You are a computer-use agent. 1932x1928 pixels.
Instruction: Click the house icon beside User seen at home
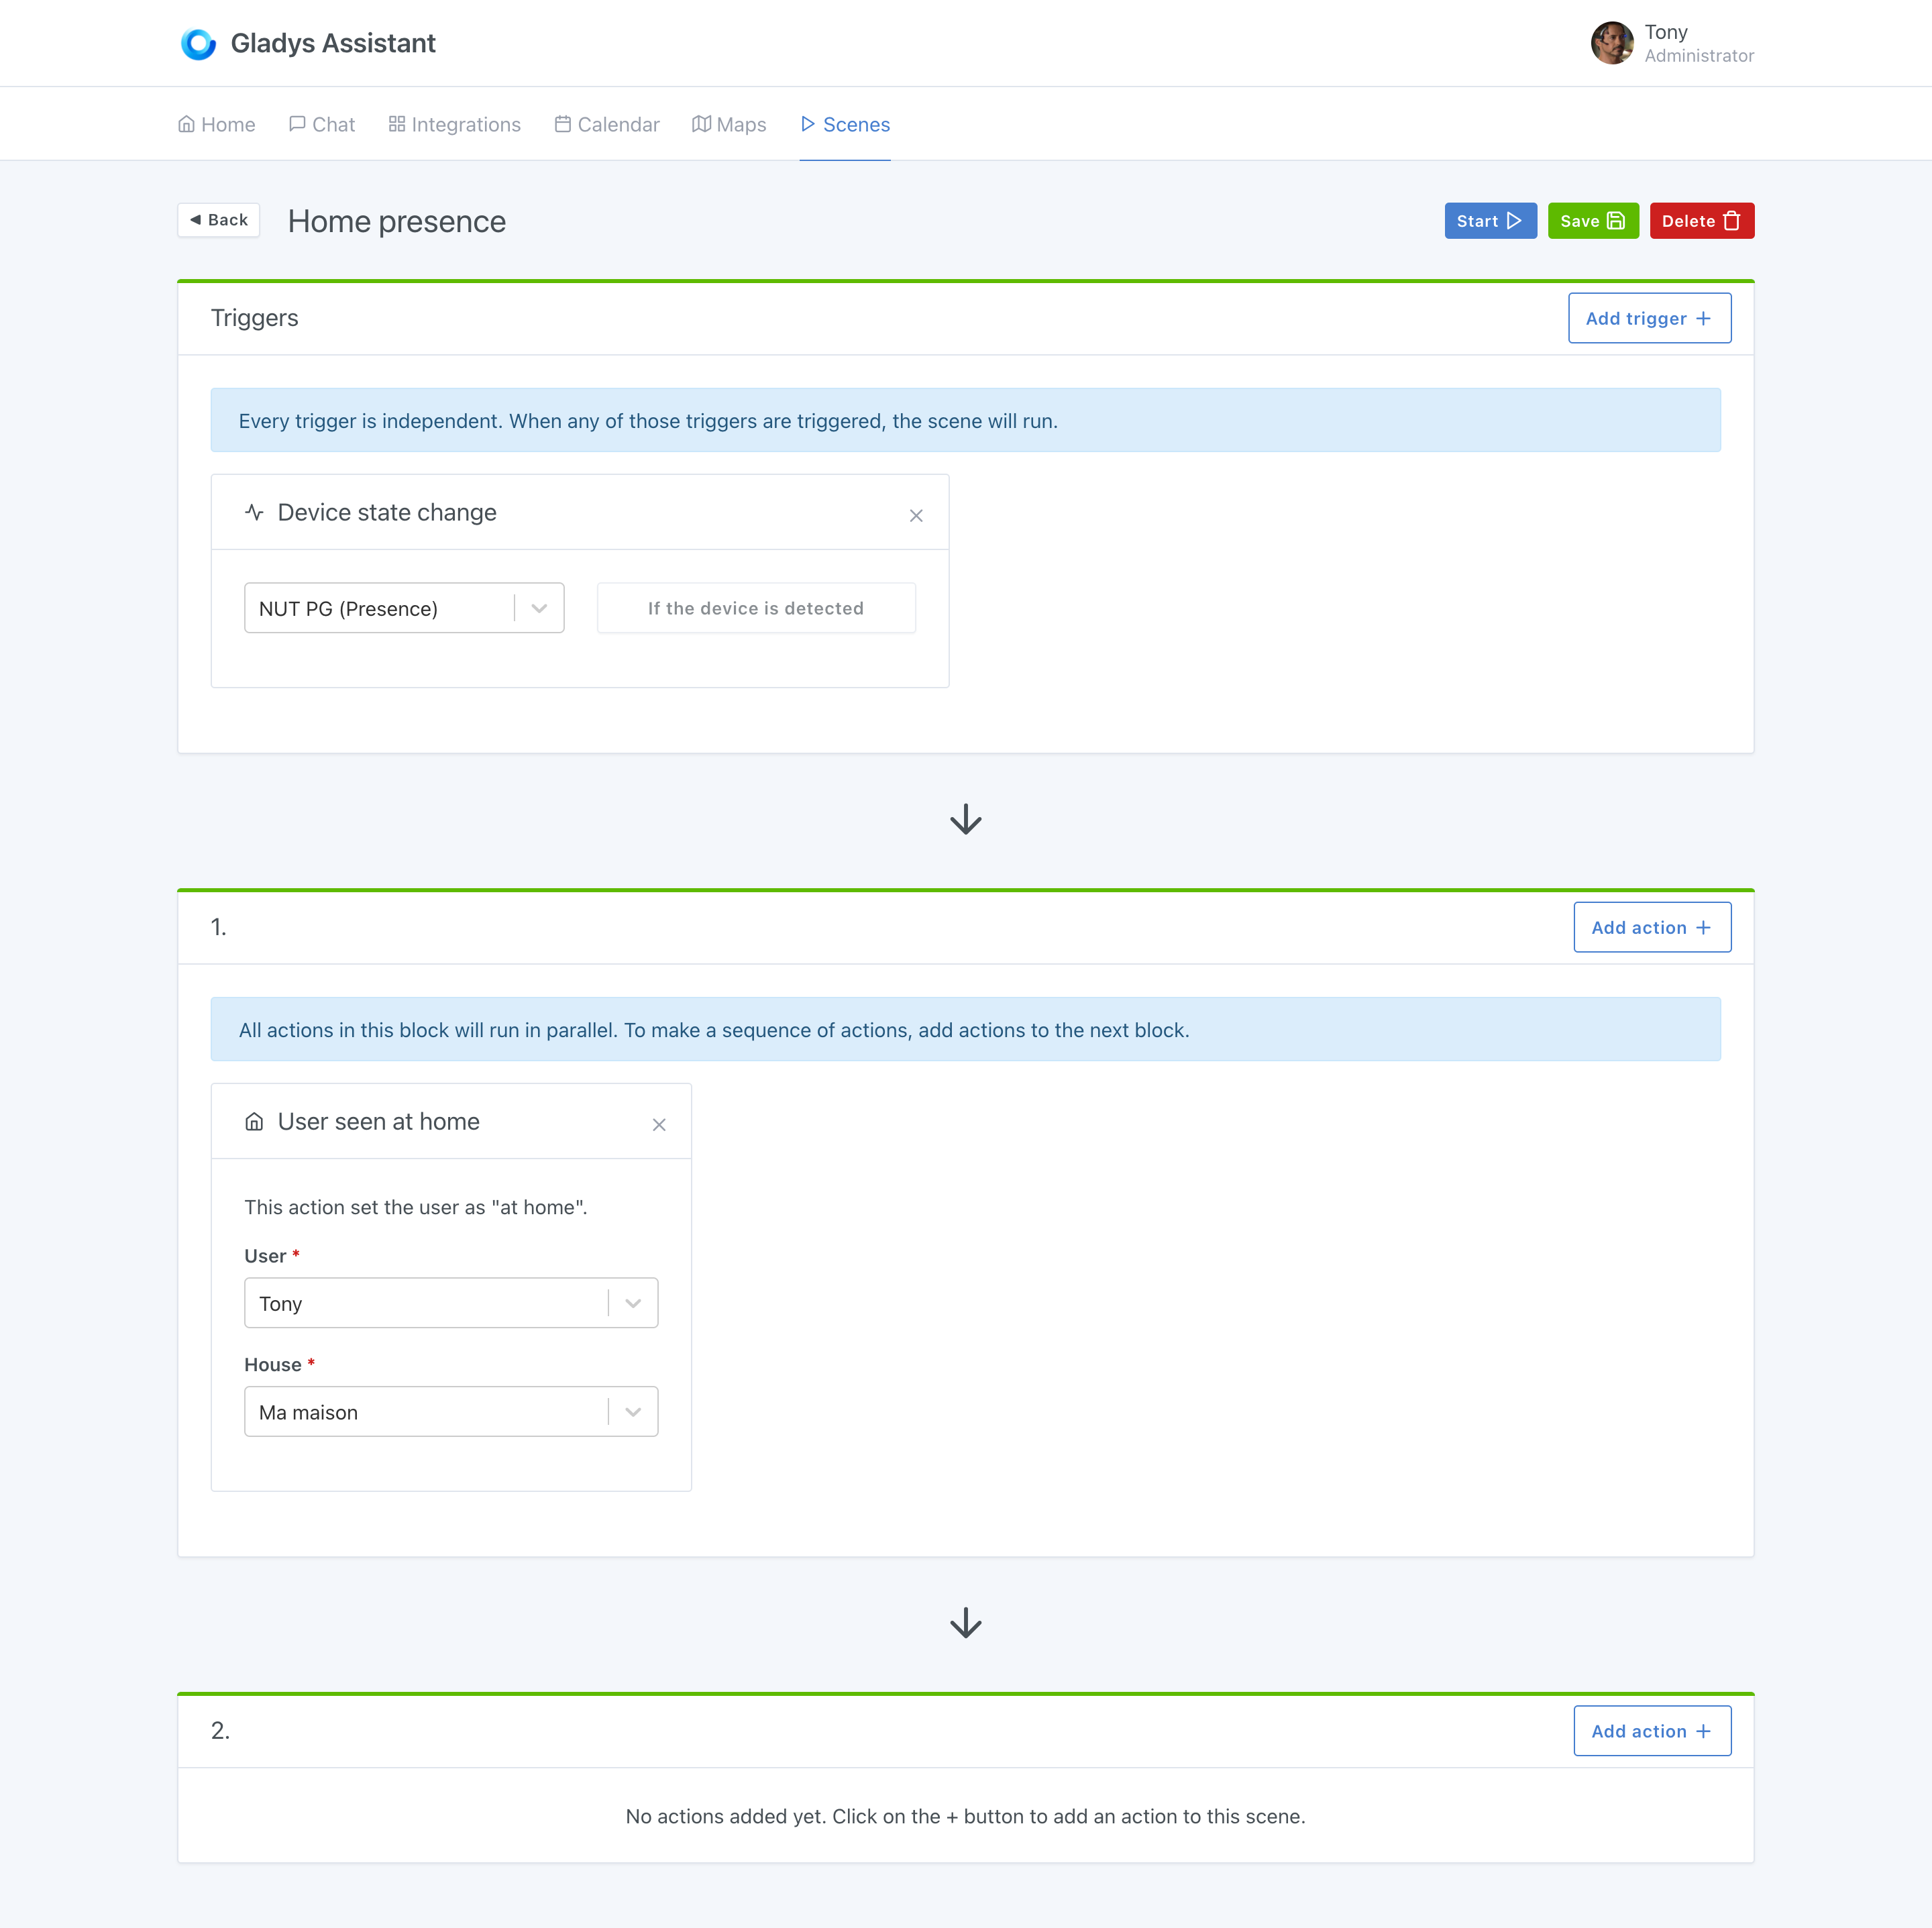[x=254, y=1122]
